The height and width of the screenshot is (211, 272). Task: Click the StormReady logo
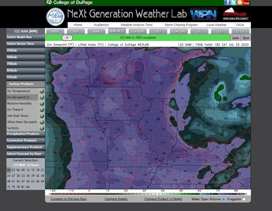click(235, 13)
